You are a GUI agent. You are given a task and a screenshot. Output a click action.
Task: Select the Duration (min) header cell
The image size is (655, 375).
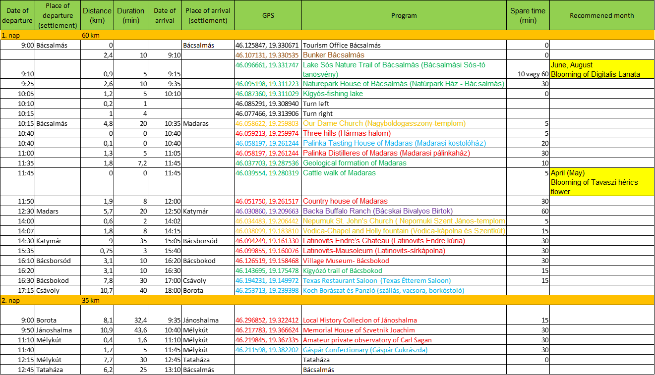coord(130,15)
